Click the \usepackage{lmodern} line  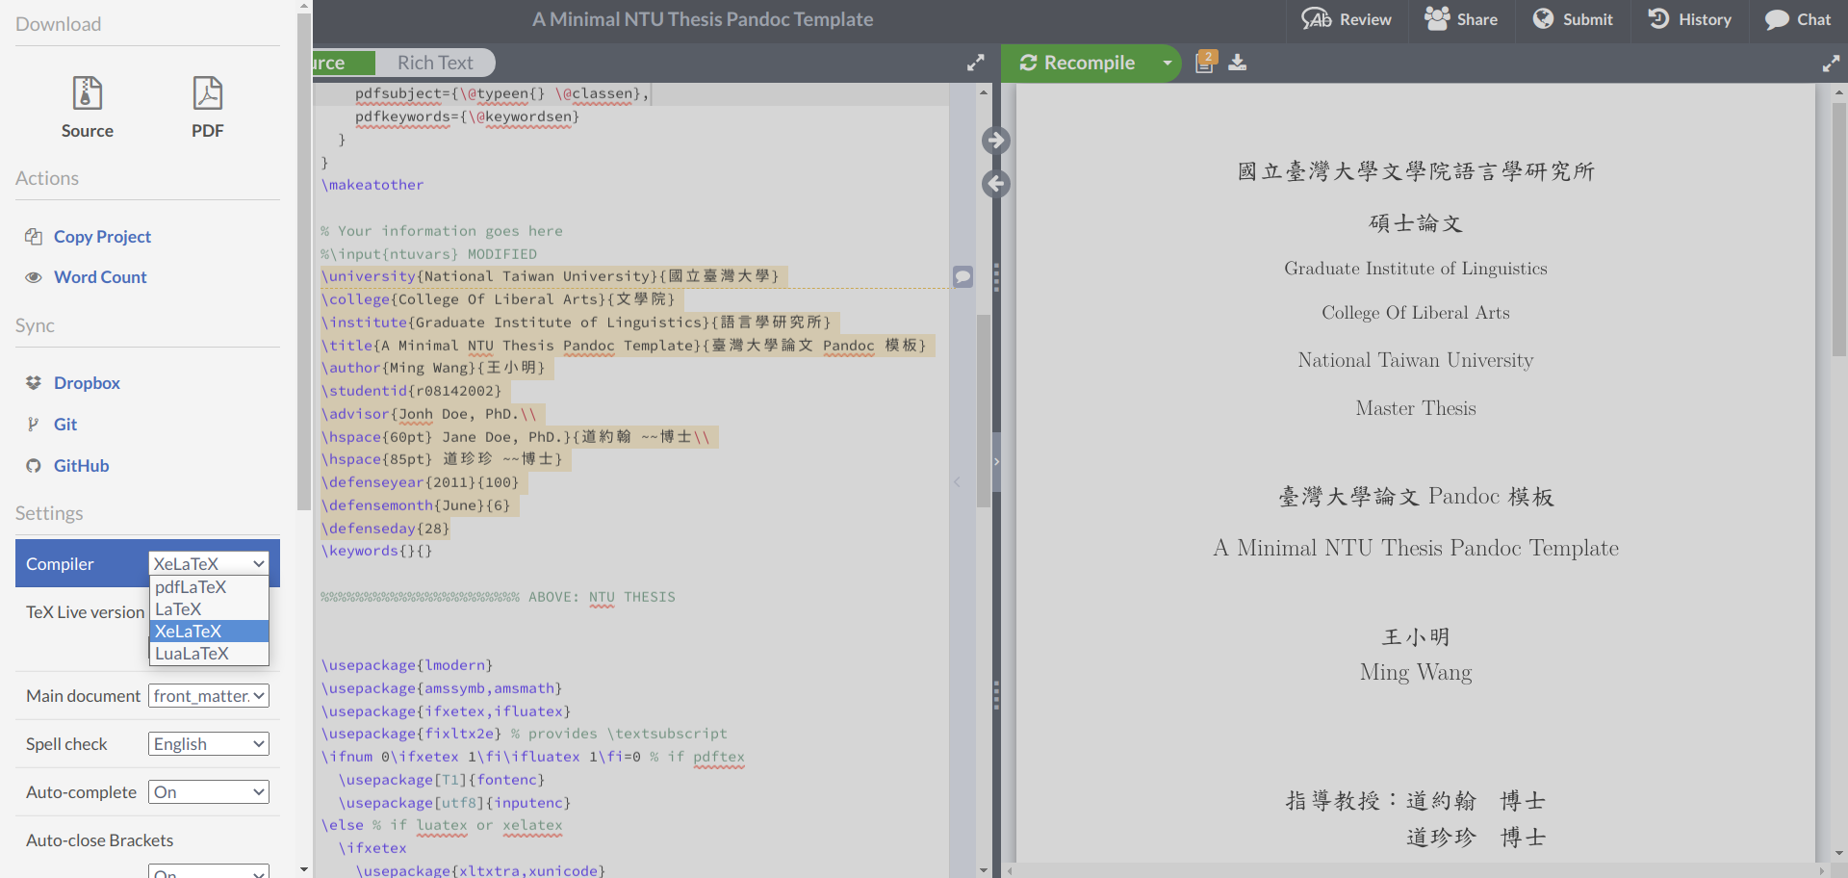[406, 665]
